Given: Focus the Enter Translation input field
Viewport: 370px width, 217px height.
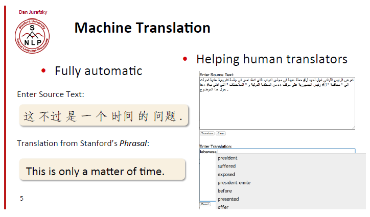Looking at the screenshot, I should coord(286,152).
